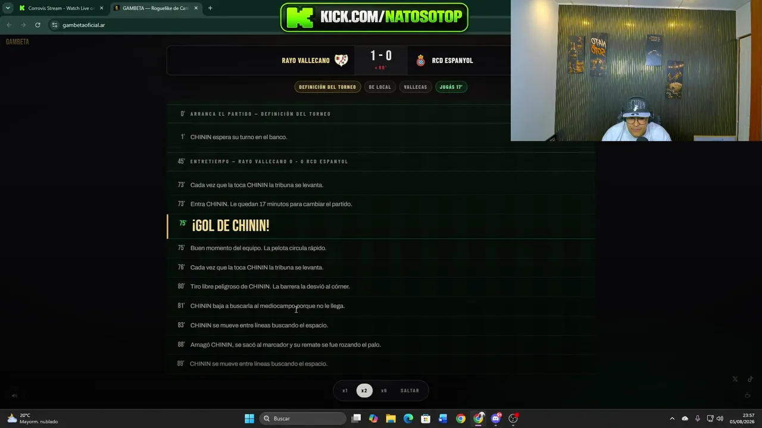The image size is (762, 428).
Task: Click the GAMBETA logo link
Action: (17, 42)
